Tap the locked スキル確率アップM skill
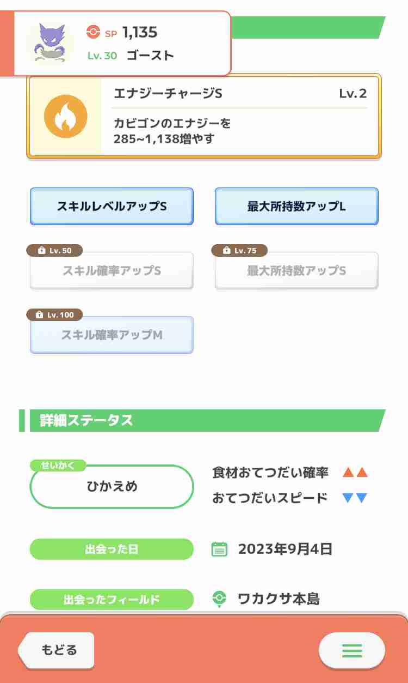This screenshot has height=683, width=408. [112, 335]
